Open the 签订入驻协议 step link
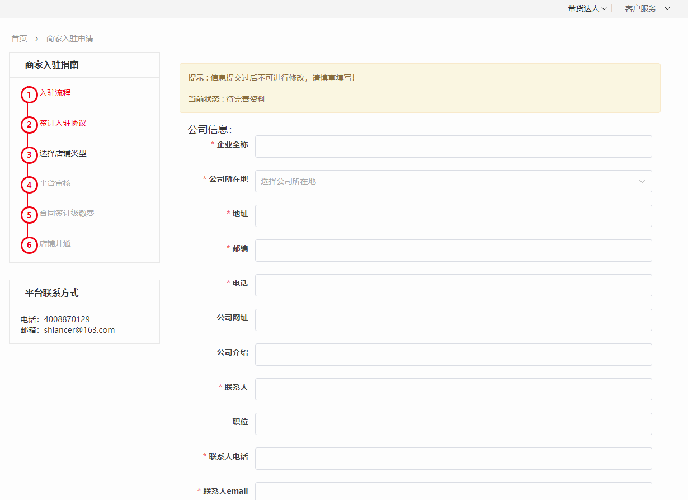 pos(63,123)
